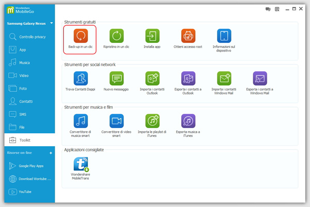Click the MobileGo logo
Image resolution: width=310 pixels, height=207 pixels.
[20, 10]
